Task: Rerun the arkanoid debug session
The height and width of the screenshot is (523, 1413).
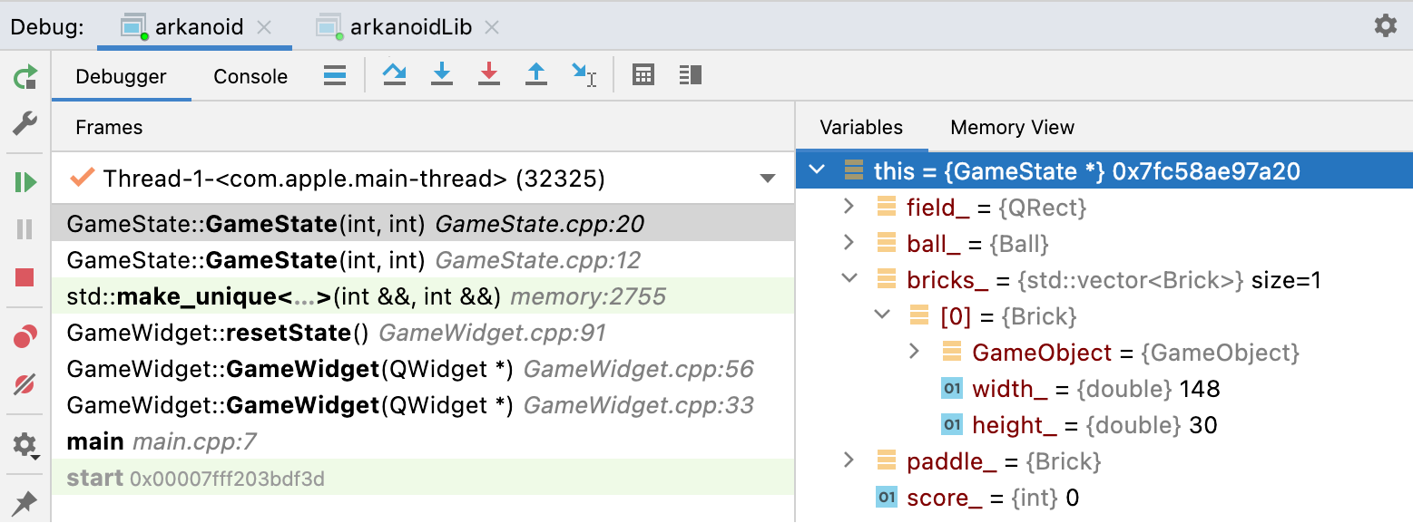Action: pyautogui.click(x=25, y=78)
